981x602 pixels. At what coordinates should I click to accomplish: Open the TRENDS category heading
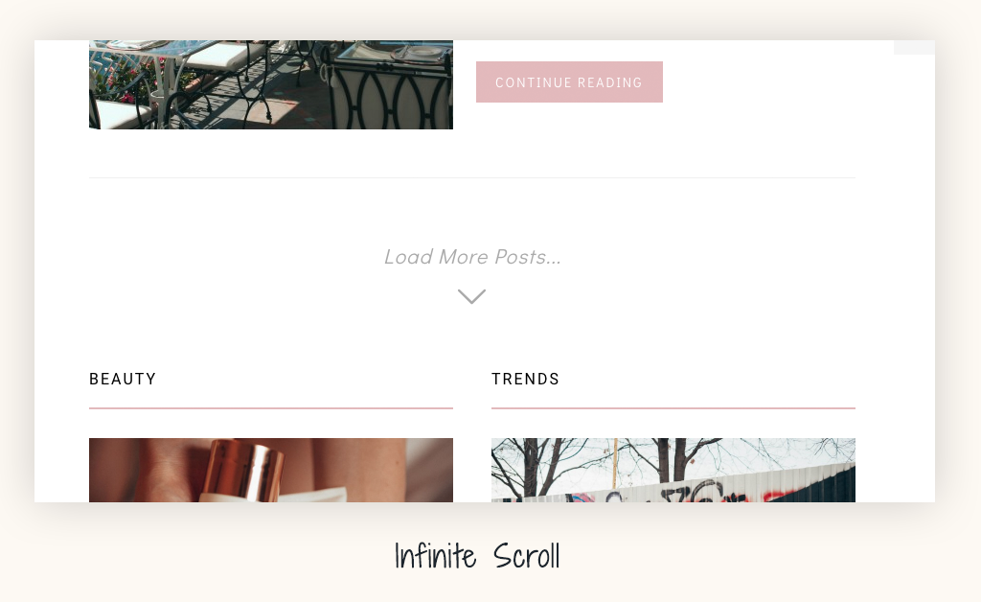[x=526, y=380]
